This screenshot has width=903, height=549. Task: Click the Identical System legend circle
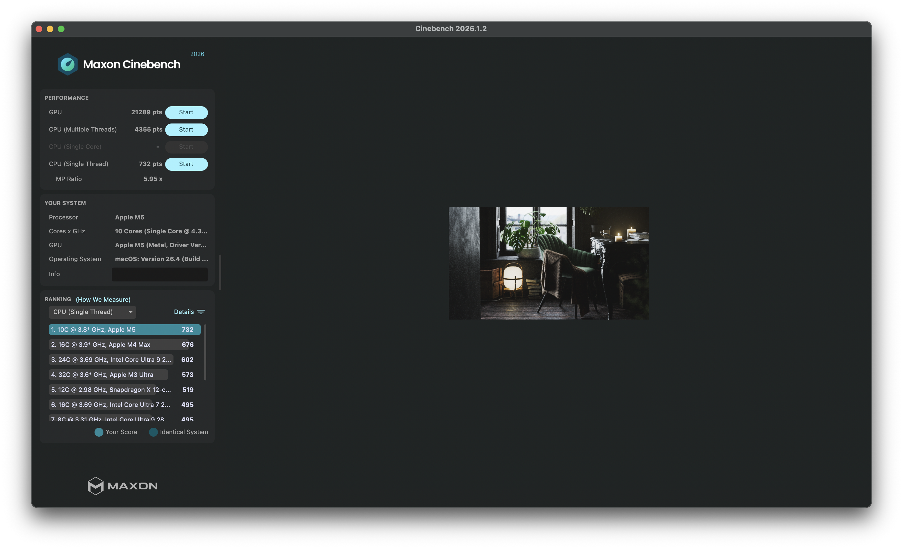pos(153,432)
